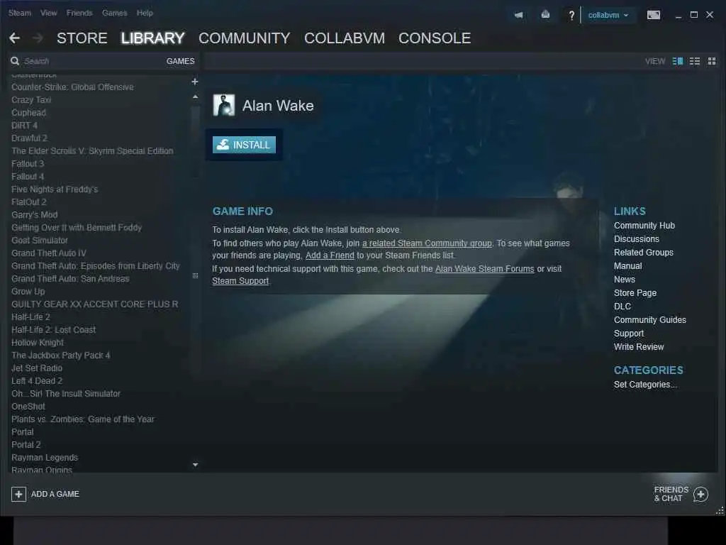Open the Help menu

pyautogui.click(x=145, y=13)
